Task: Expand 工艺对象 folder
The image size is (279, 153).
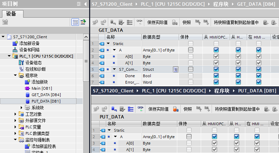Action: (x=15, y=114)
